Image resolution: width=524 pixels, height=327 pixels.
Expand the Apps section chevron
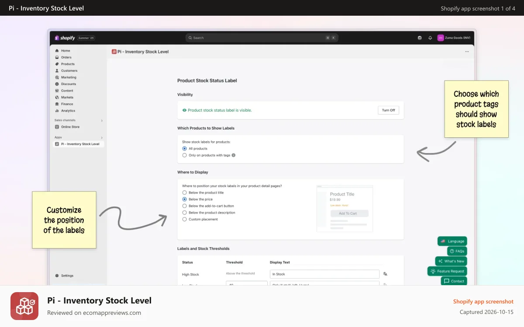[102, 137]
